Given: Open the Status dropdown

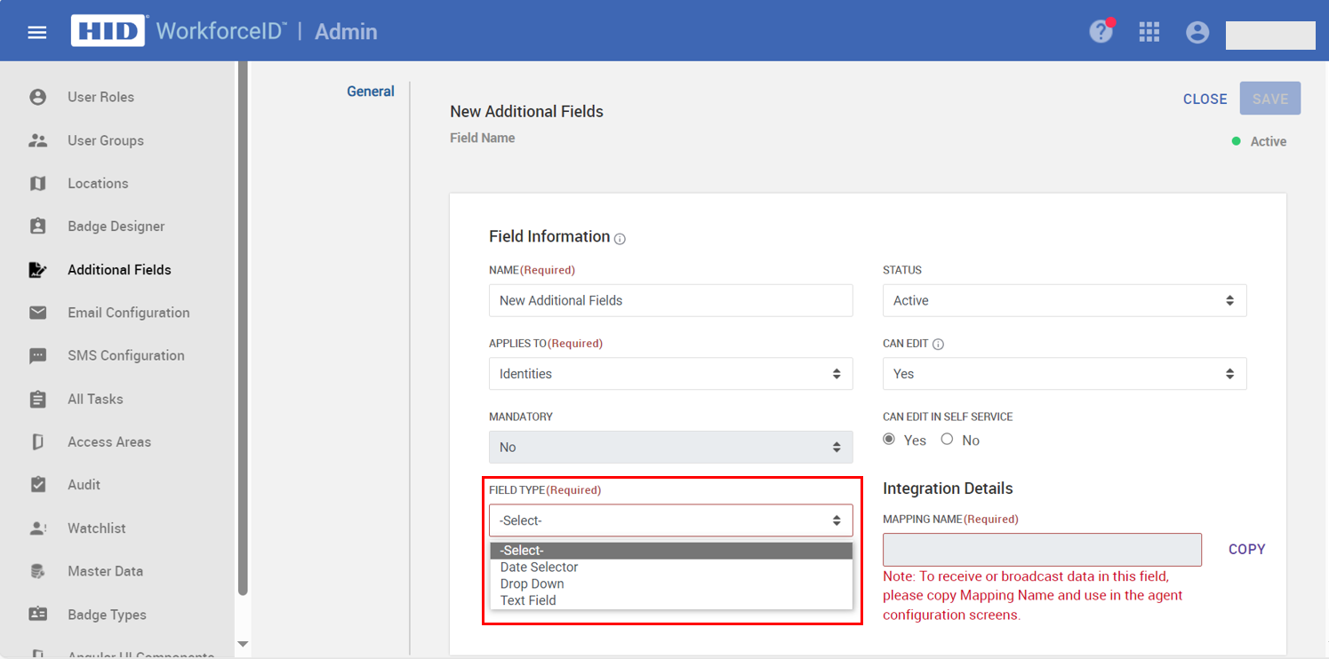Looking at the screenshot, I should (x=1064, y=300).
